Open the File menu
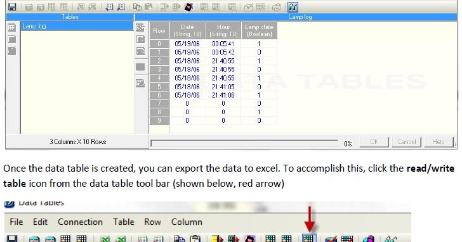 tap(16, 222)
